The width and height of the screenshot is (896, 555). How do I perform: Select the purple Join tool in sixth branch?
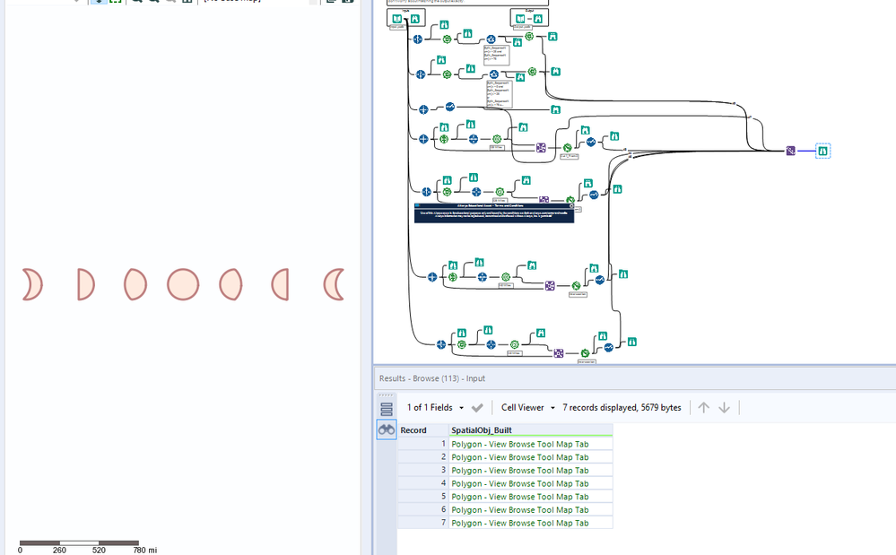[549, 285]
